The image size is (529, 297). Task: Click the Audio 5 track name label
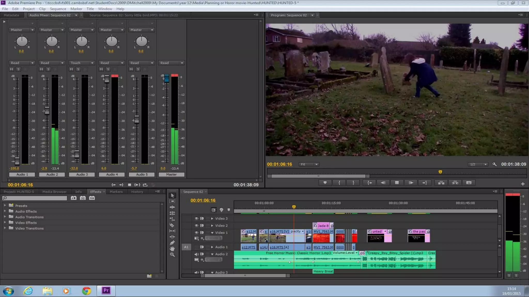142,175
